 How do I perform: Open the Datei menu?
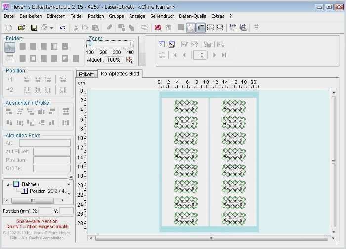tap(9, 16)
